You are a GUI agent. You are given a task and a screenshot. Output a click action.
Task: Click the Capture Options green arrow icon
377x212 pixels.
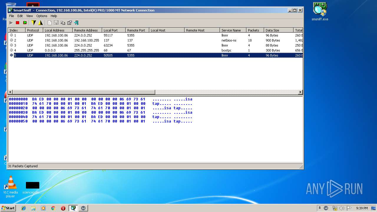coord(25,23)
